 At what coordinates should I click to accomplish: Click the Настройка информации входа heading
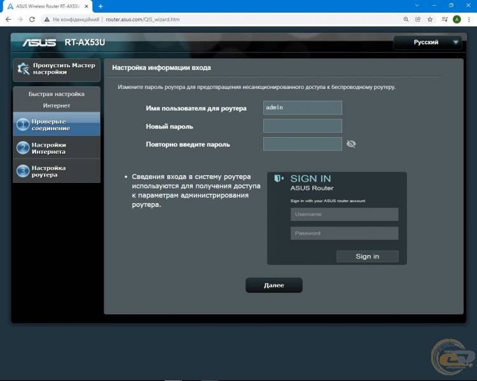[x=162, y=68]
